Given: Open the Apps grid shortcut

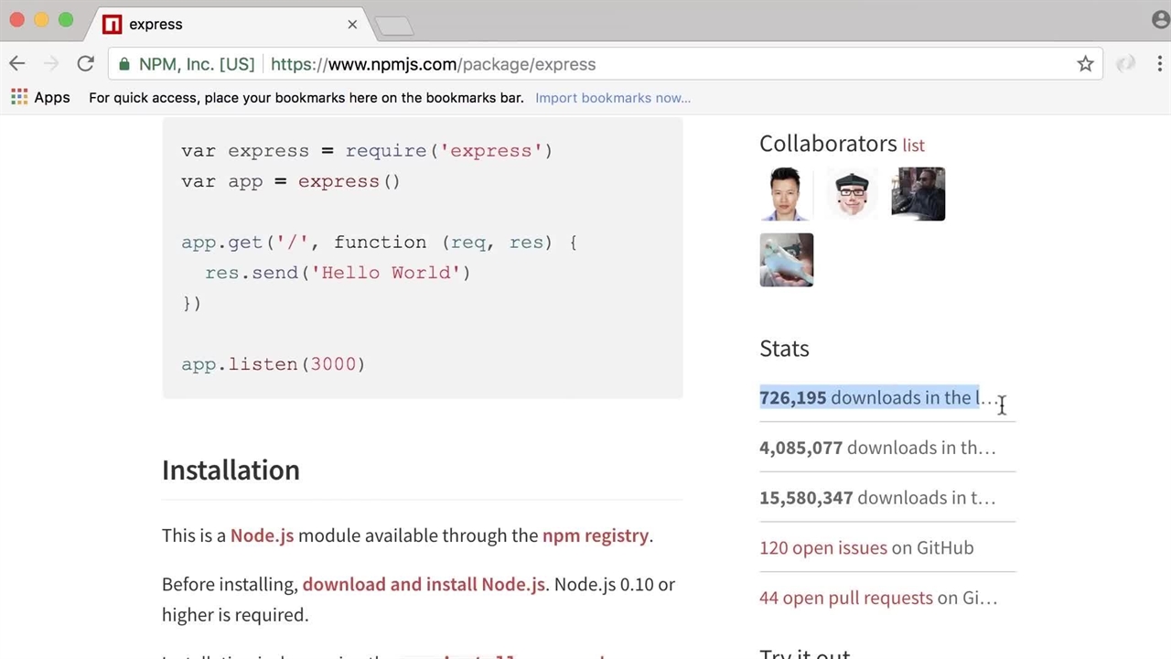Looking at the screenshot, I should (x=40, y=98).
